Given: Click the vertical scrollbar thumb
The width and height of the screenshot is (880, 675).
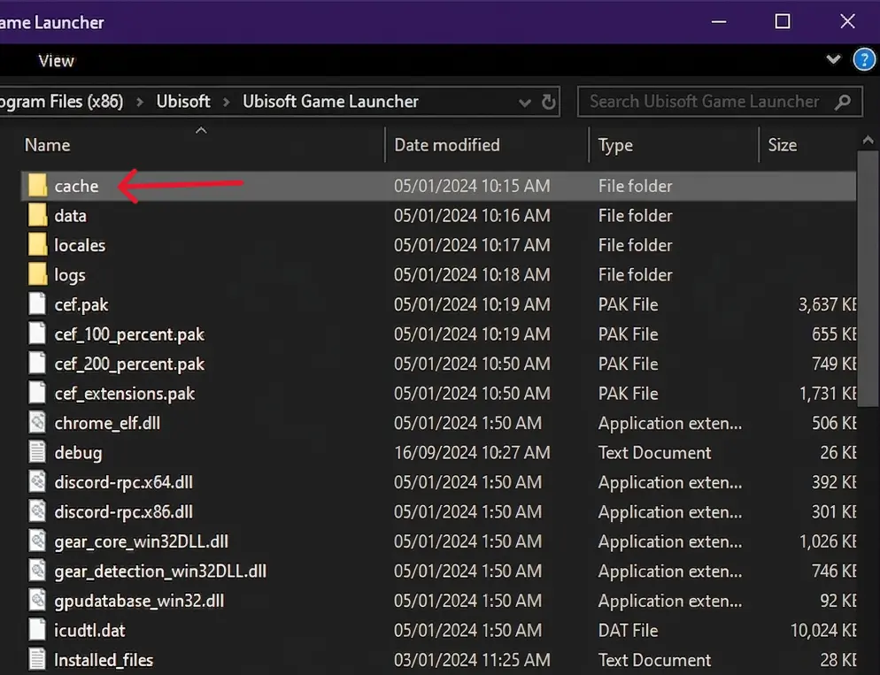Looking at the screenshot, I should coord(868,279).
